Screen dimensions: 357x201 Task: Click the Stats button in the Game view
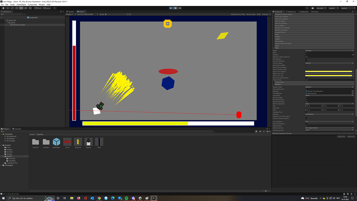click(258, 14)
